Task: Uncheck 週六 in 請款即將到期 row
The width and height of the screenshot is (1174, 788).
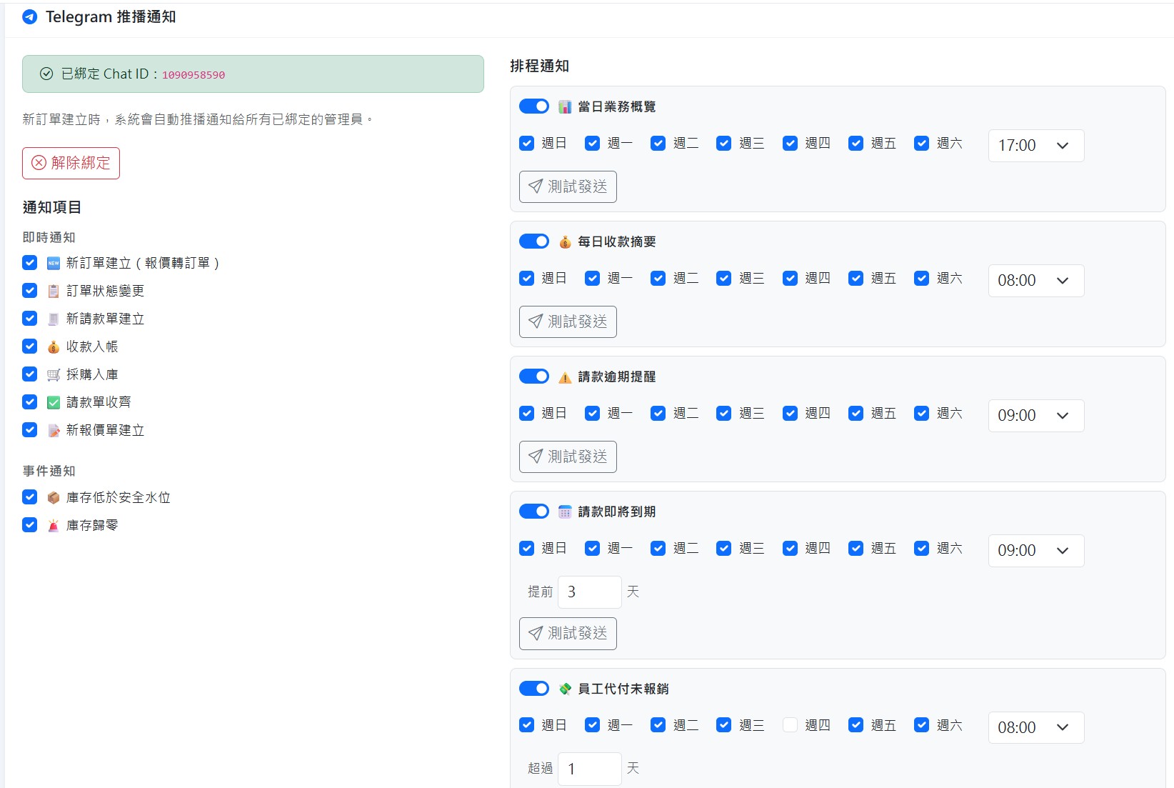Action: click(x=922, y=548)
